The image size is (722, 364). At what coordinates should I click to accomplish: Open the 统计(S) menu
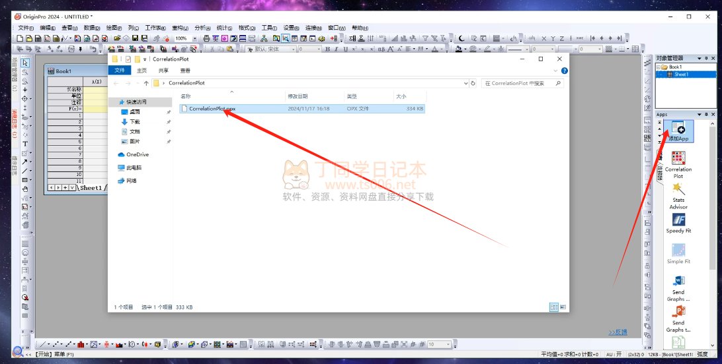click(224, 28)
